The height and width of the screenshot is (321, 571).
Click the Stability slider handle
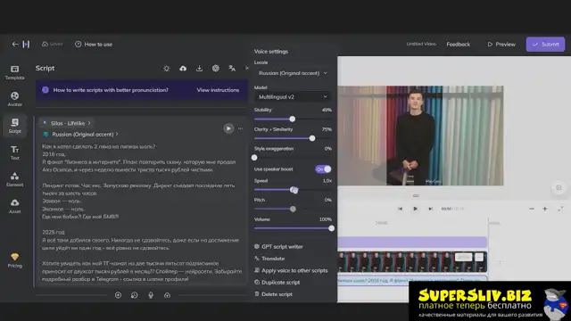click(x=292, y=119)
